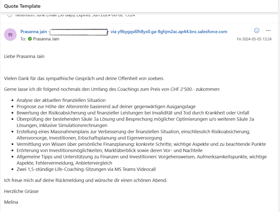Click the Quote Template heading
Viewport: 280px width, 212px height.
[22, 6]
